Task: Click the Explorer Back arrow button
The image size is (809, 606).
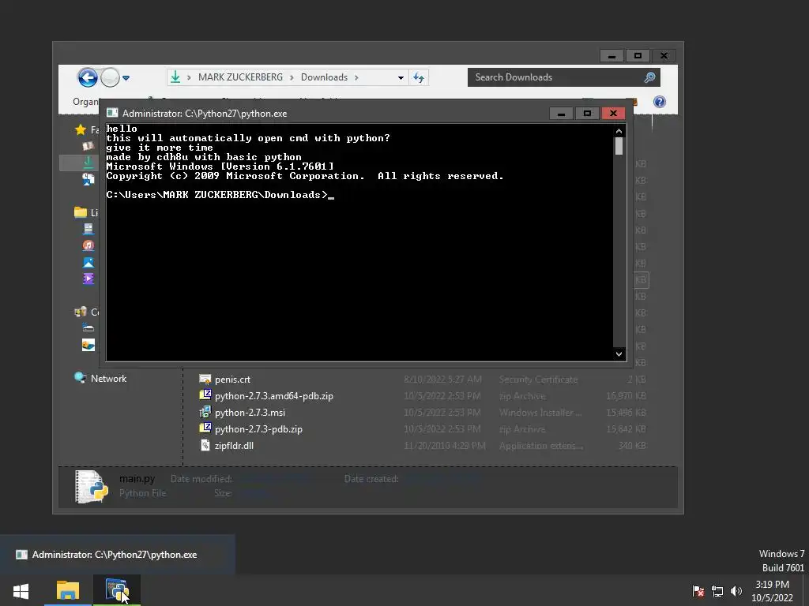Action: 88,78
